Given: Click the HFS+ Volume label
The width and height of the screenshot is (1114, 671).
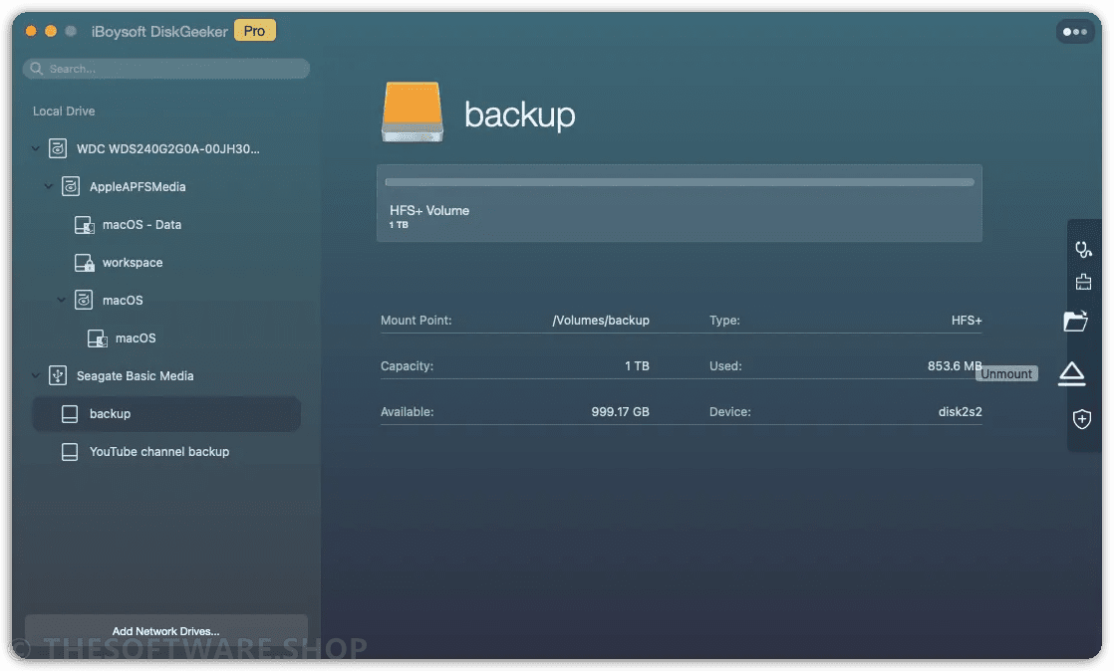Looking at the screenshot, I should coord(429,210).
